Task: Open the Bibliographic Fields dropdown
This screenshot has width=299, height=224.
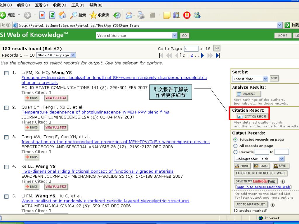Action: tap(259, 159)
